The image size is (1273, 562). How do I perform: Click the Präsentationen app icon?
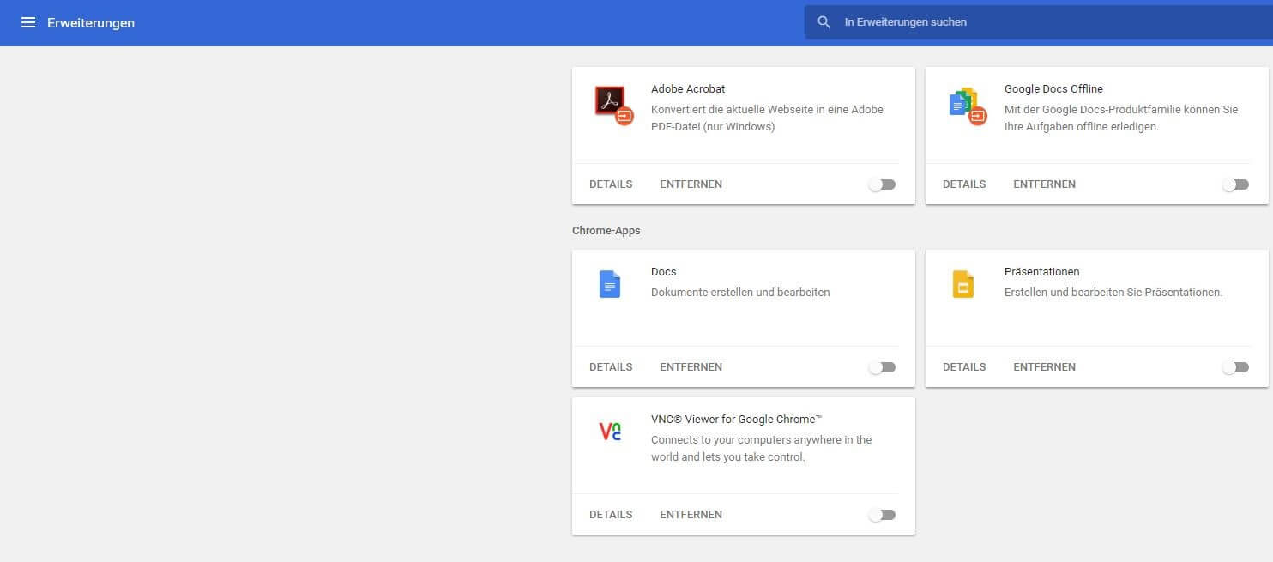[x=963, y=284]
